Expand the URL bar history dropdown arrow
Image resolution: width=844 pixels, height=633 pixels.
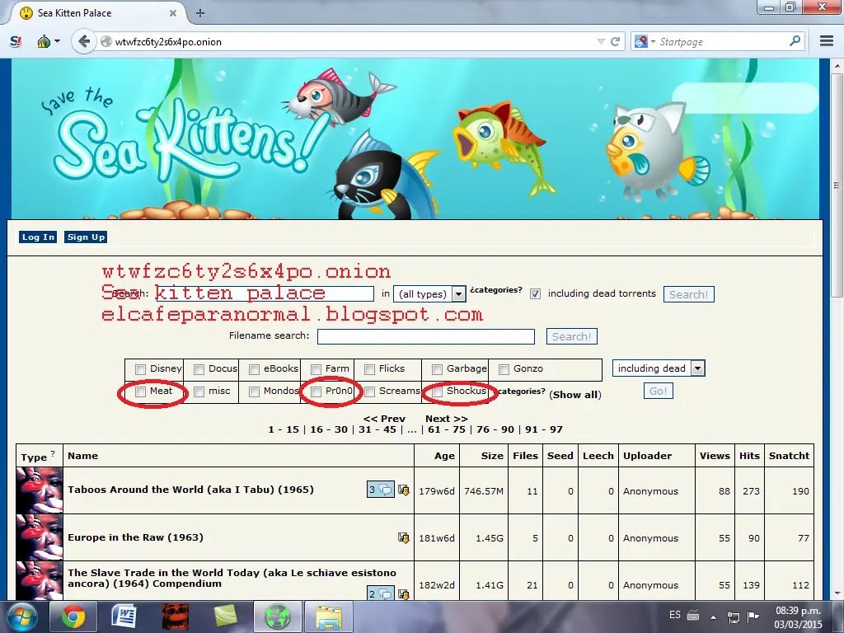pyautogui.click(x=601, y=41)
